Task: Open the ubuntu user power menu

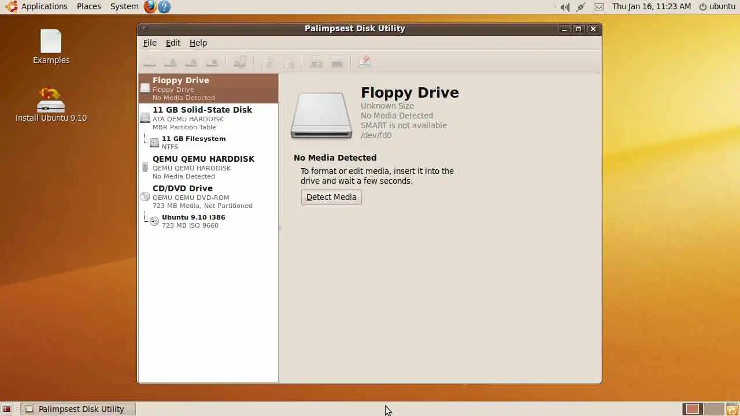Action: click(717, 6)
